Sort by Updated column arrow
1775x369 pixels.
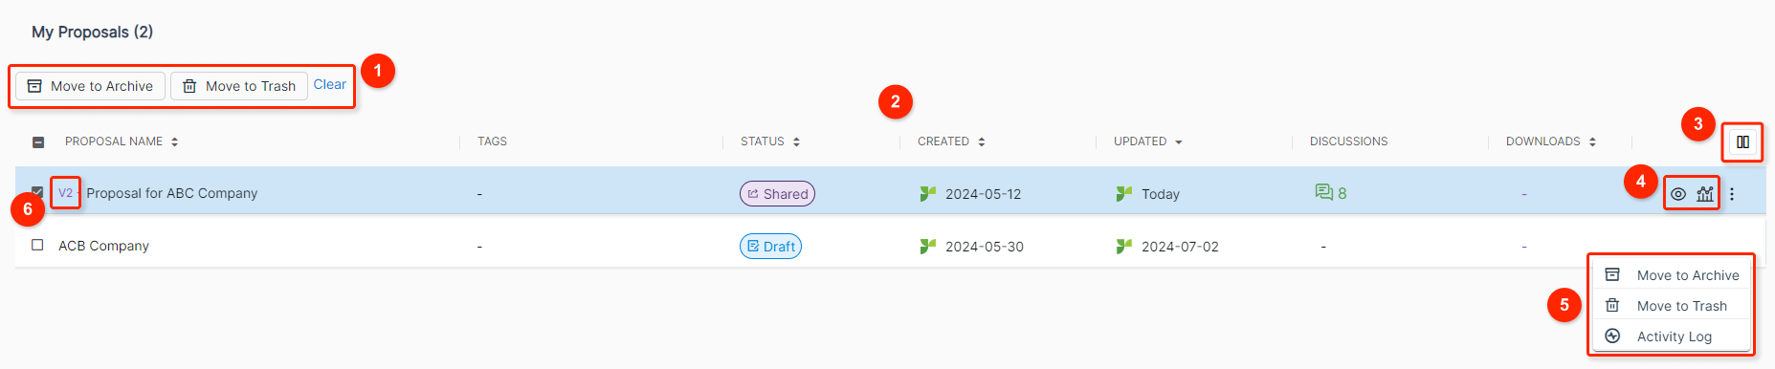click(x=1179, y=141)
